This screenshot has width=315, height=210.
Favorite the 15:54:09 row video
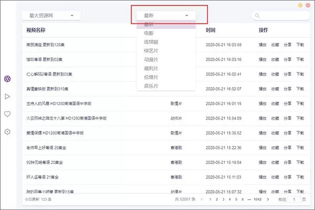point(275,118)
